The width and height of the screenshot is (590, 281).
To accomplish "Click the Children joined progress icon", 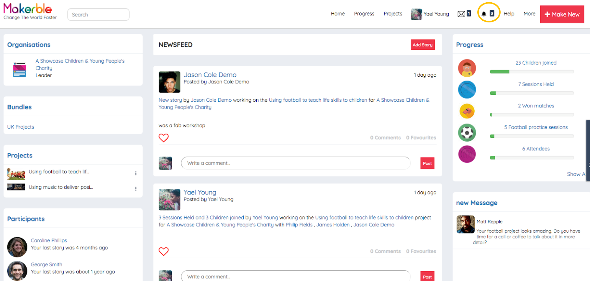I will click(x=467, y=68).
